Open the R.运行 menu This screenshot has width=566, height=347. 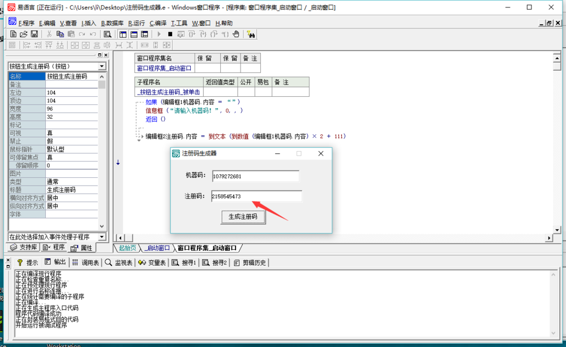pos(136,23)
